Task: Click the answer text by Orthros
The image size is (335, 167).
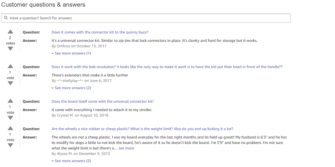Action: 154,41
